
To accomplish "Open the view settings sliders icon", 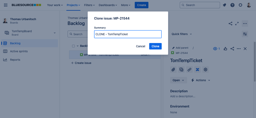I will point(245,34).
